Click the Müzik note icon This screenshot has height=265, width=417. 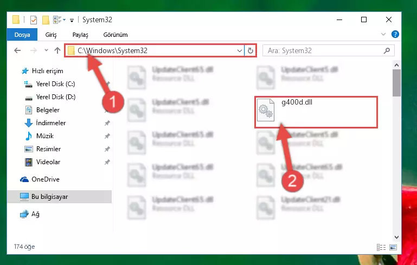point(28,136)
